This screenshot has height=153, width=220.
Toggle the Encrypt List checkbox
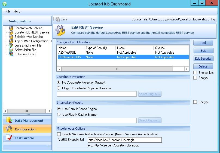point(195,73)
